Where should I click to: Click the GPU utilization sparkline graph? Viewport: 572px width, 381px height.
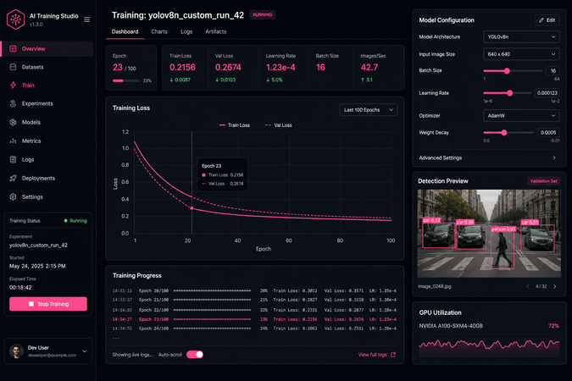tap(489, 347)
